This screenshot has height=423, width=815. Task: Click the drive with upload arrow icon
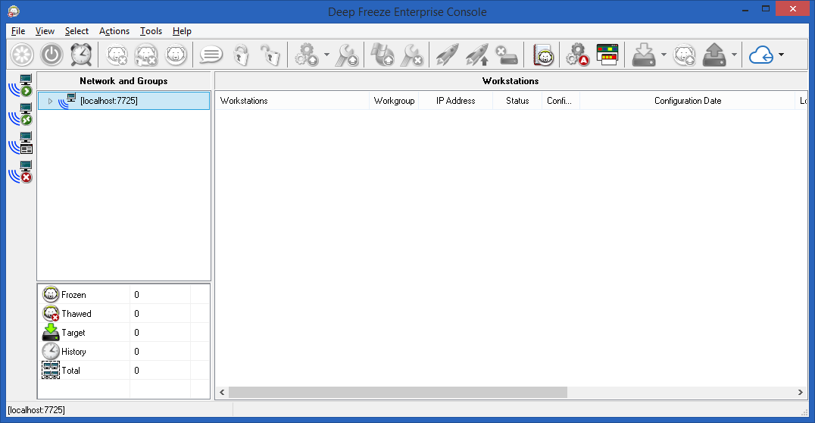click(x=714, y=55)
